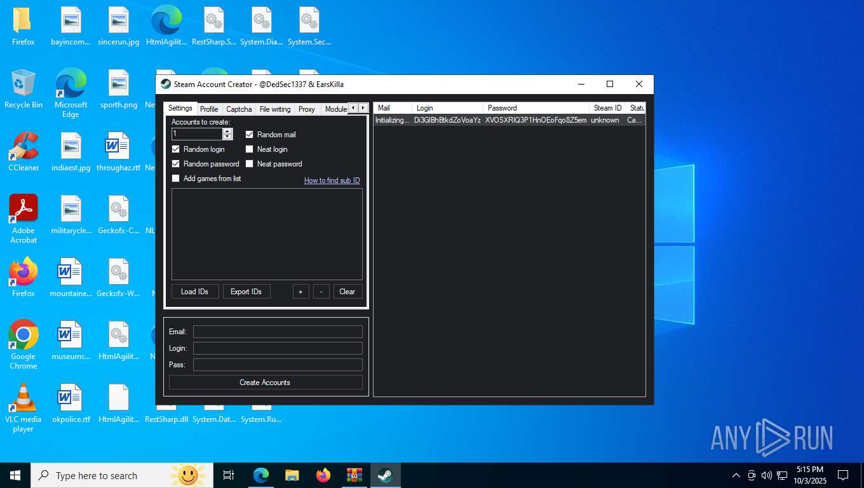Go to the Proxy tab
The width and height of the screenshot is (864, 488).
point(307,109)
